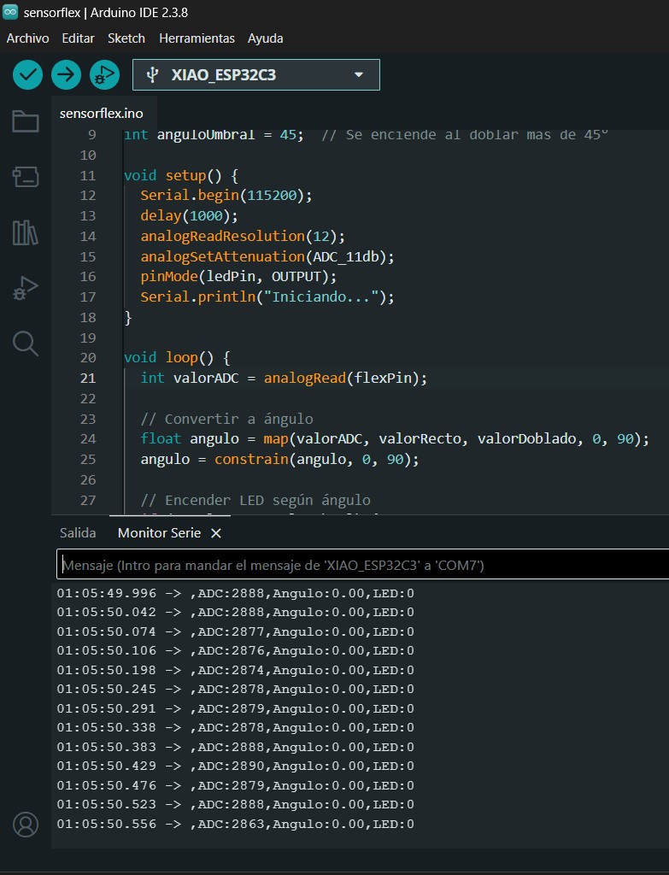
Task: Click the USB icon in board selector
Action: tap(152, 75)
